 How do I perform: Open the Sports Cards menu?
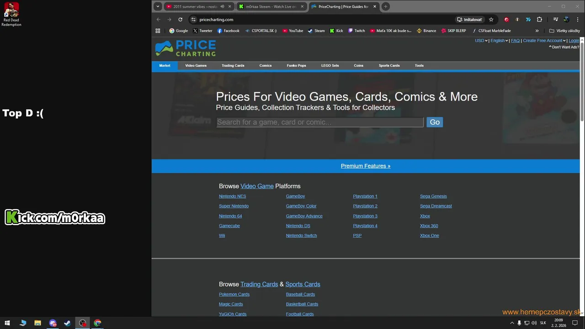coord(389,66)
